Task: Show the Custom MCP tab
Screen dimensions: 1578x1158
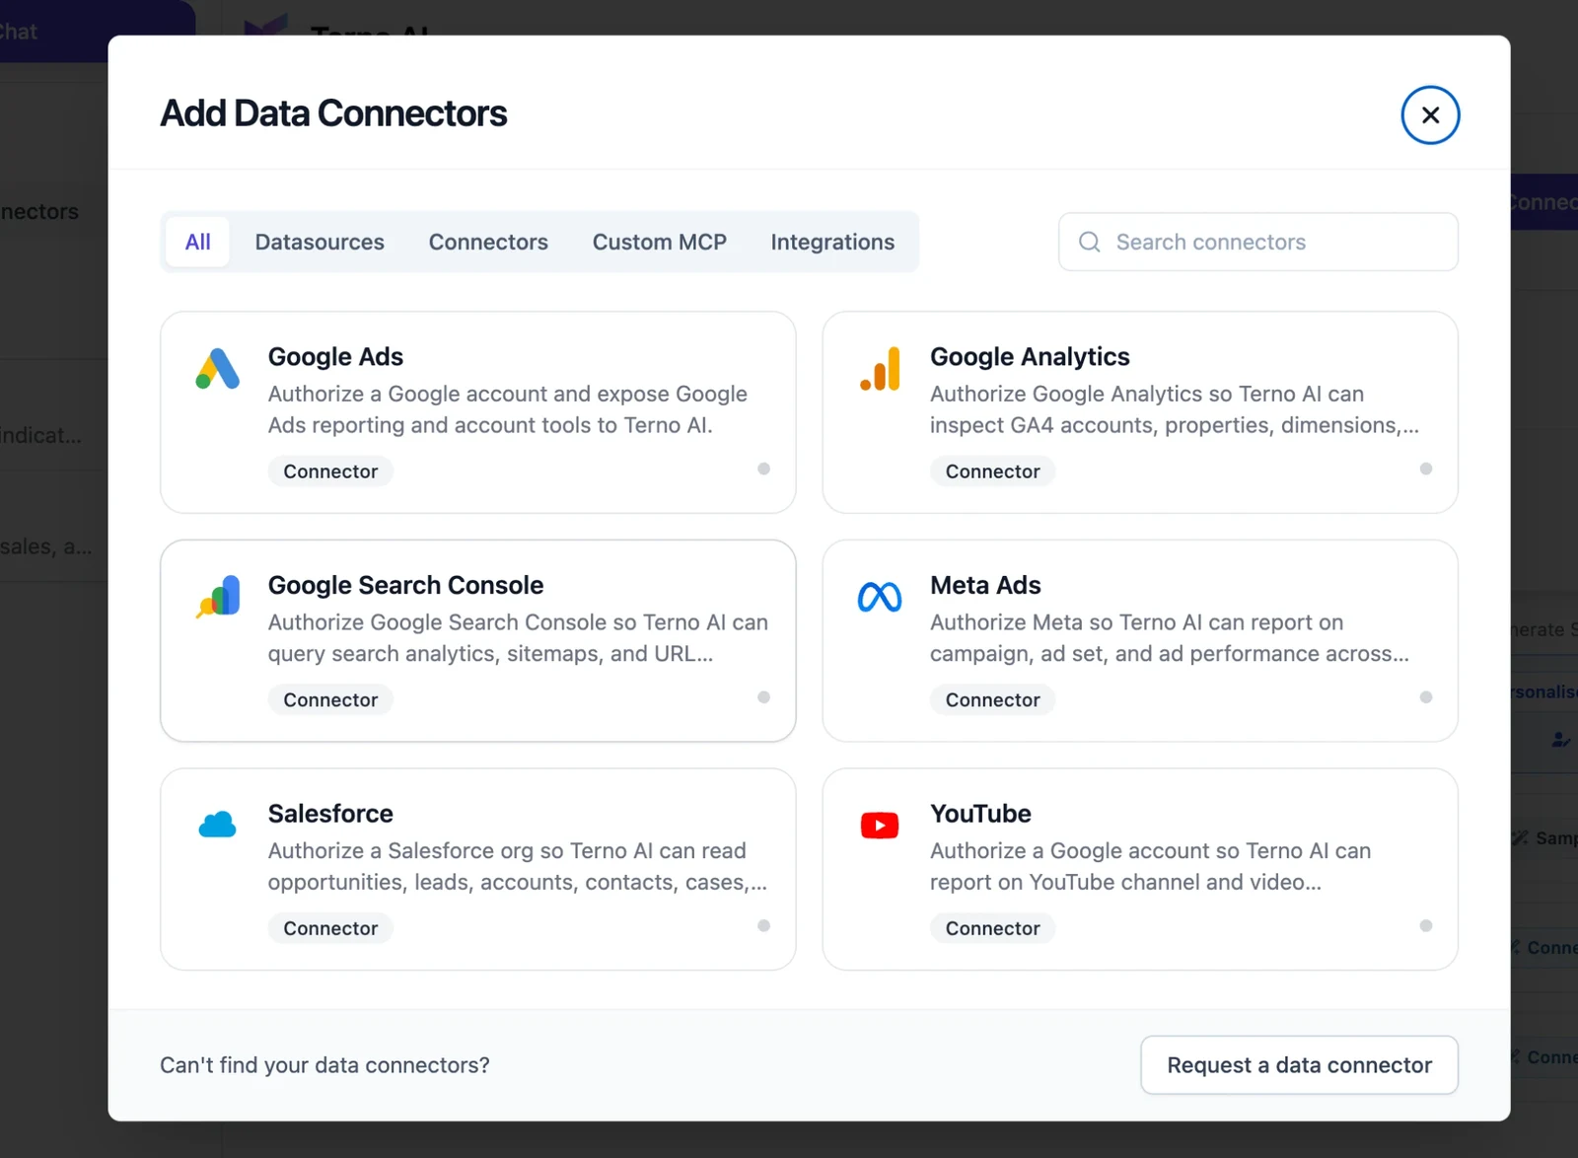Action: tap(660, 242)
